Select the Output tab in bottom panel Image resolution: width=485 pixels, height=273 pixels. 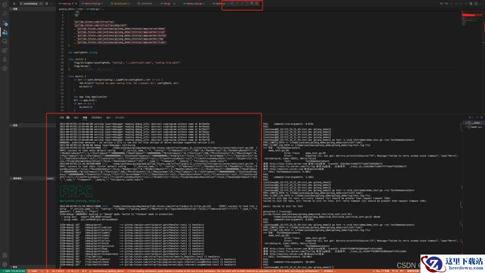[76, 117]
